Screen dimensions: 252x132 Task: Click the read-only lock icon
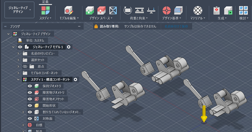(96, 26)
